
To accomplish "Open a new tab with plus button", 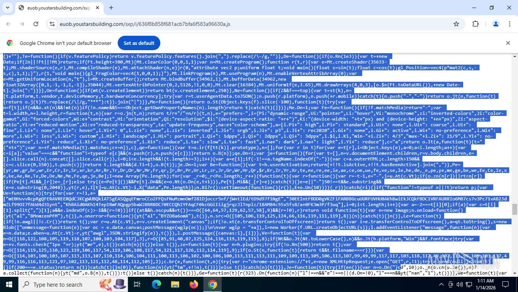I will click(111, 8).
